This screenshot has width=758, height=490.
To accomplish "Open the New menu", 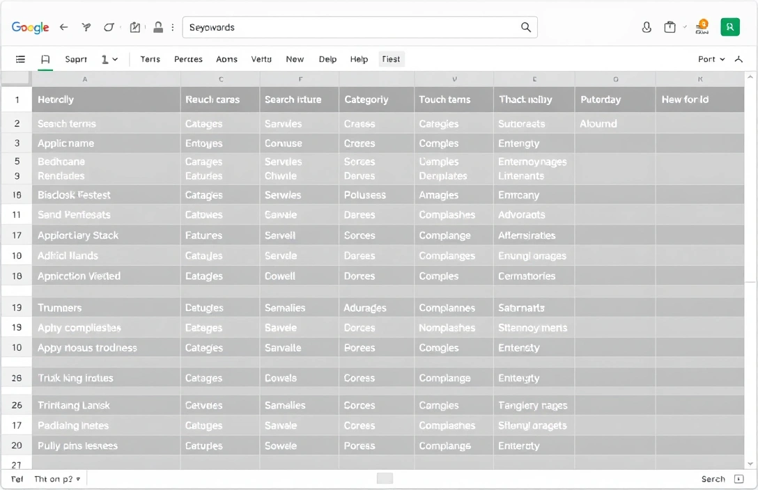I will click(x=295, y=59).
